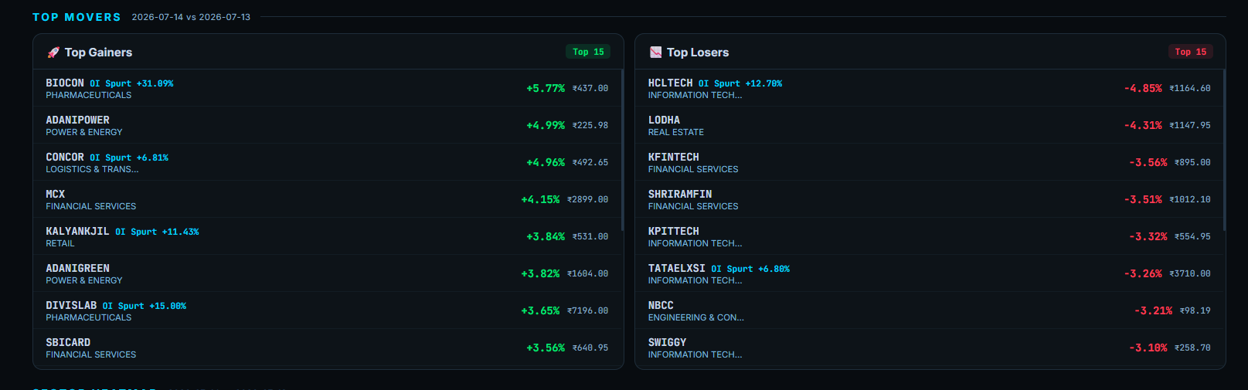Click REAL ESTATE sector under LODHA
The width and height of the screenshot is (1248, 390).
[676, 133]
